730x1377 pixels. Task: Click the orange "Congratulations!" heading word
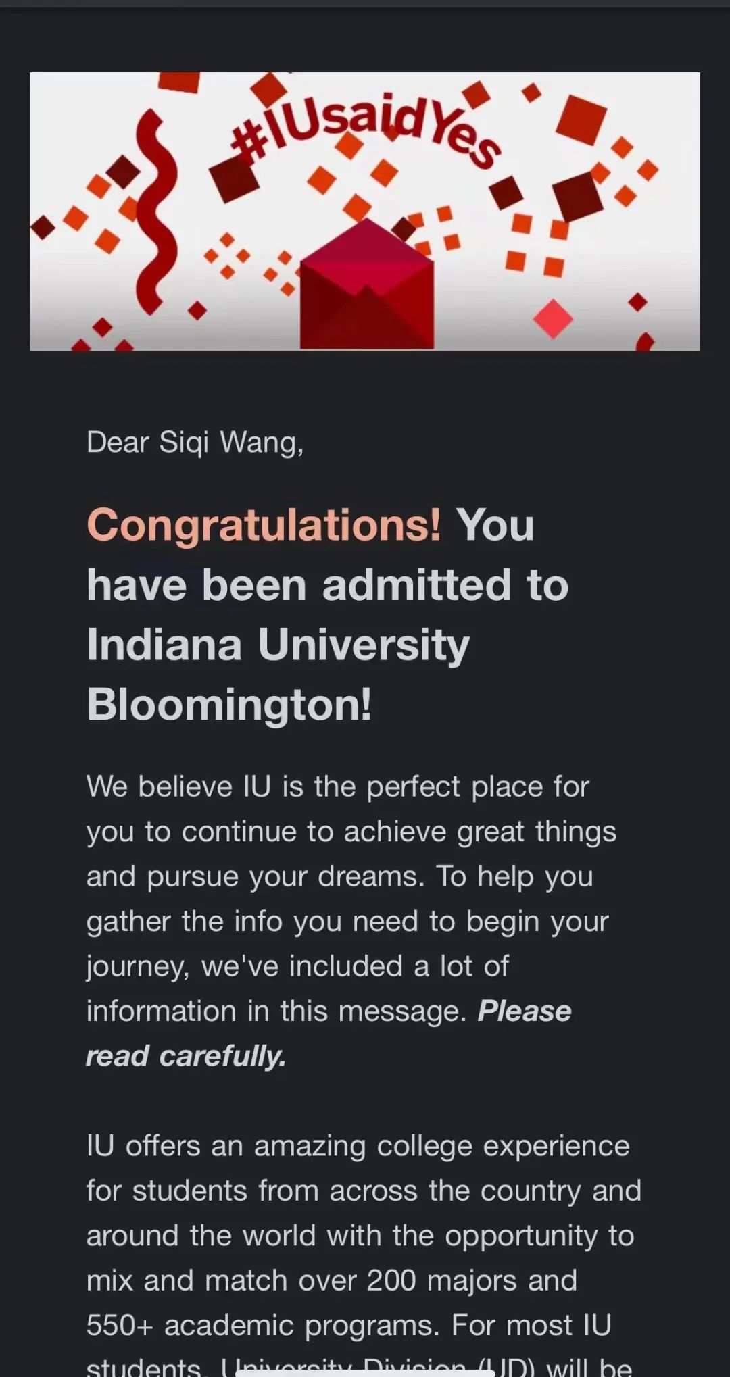click(264, 525)
